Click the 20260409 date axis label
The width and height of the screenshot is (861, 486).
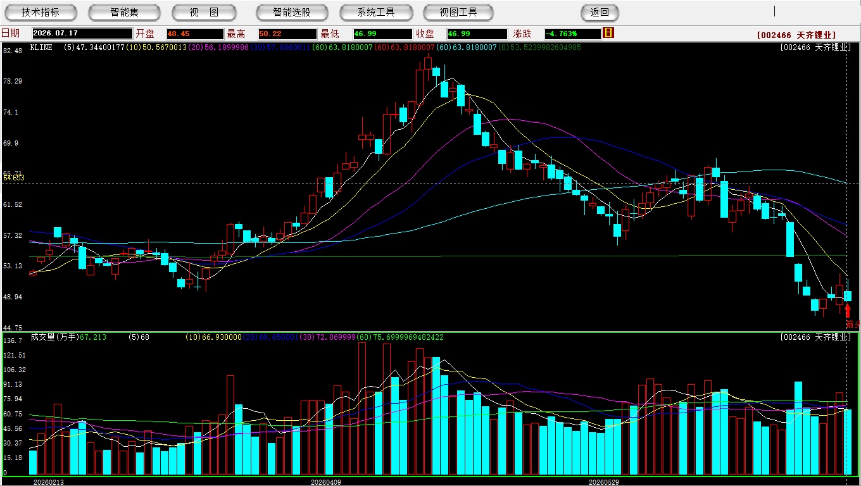coord(325,482)
